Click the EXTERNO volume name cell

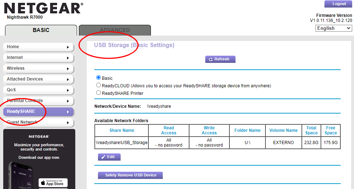tap(283, 143)
